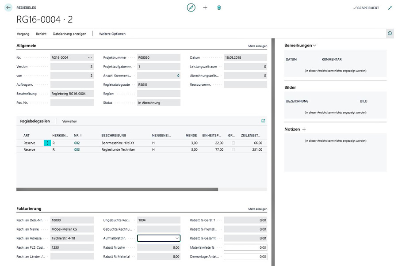
Task: Click the ART column header
Action: (x=27, y=135)
